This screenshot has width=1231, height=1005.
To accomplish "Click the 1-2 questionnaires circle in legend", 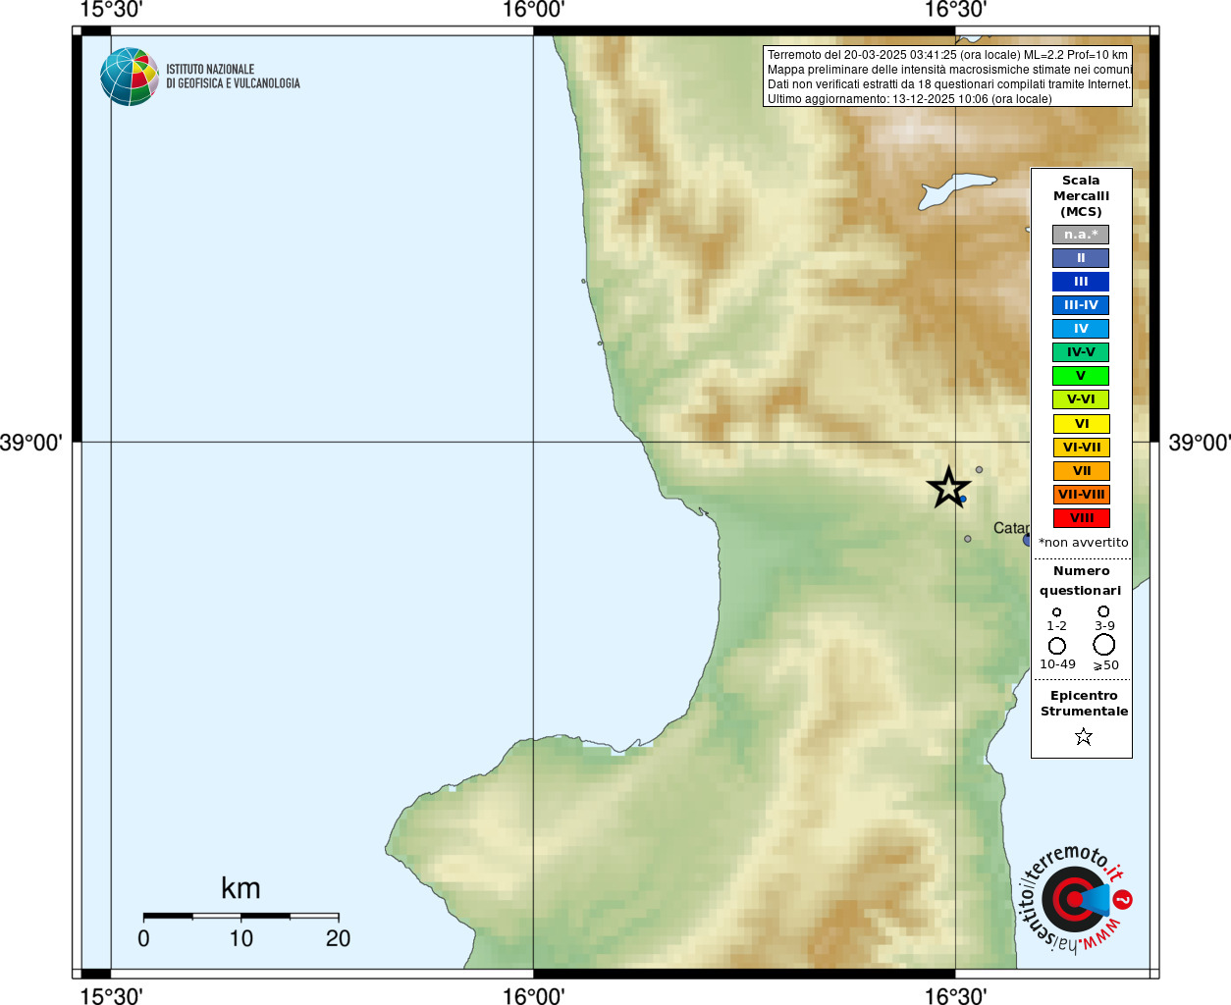I will (1057, 612).
